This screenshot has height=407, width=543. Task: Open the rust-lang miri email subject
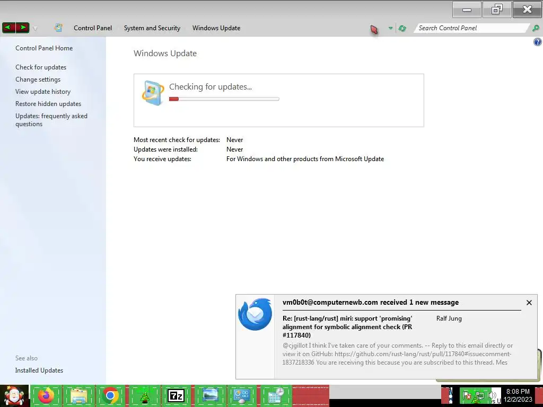[x=347, y=326]
